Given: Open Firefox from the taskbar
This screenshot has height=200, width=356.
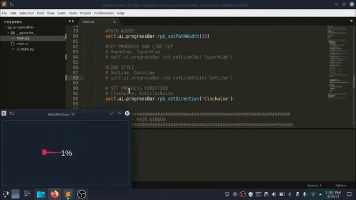Looking at the screenshot, I should (x=55, y=194).
